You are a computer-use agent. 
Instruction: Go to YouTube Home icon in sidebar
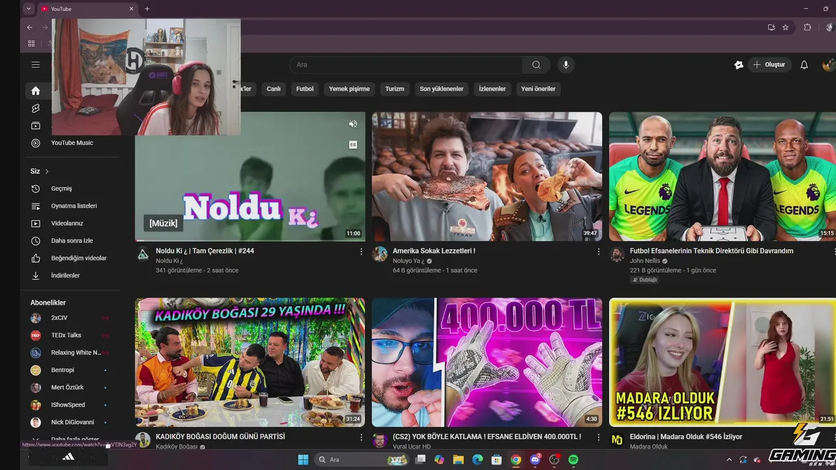coord(36,91)
